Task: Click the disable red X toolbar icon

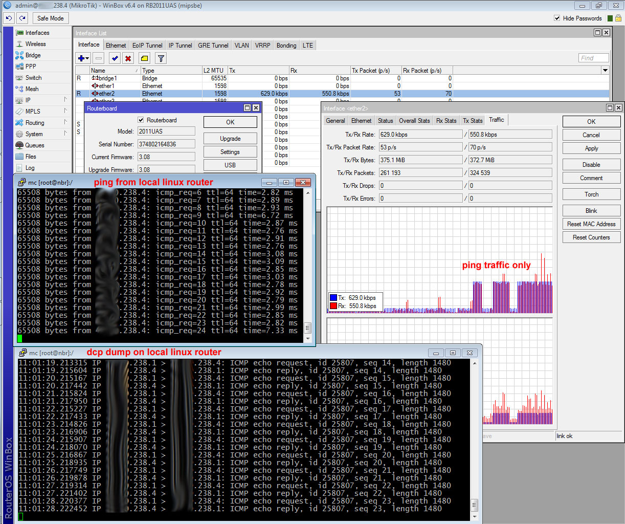Action: tap(128, 58)
